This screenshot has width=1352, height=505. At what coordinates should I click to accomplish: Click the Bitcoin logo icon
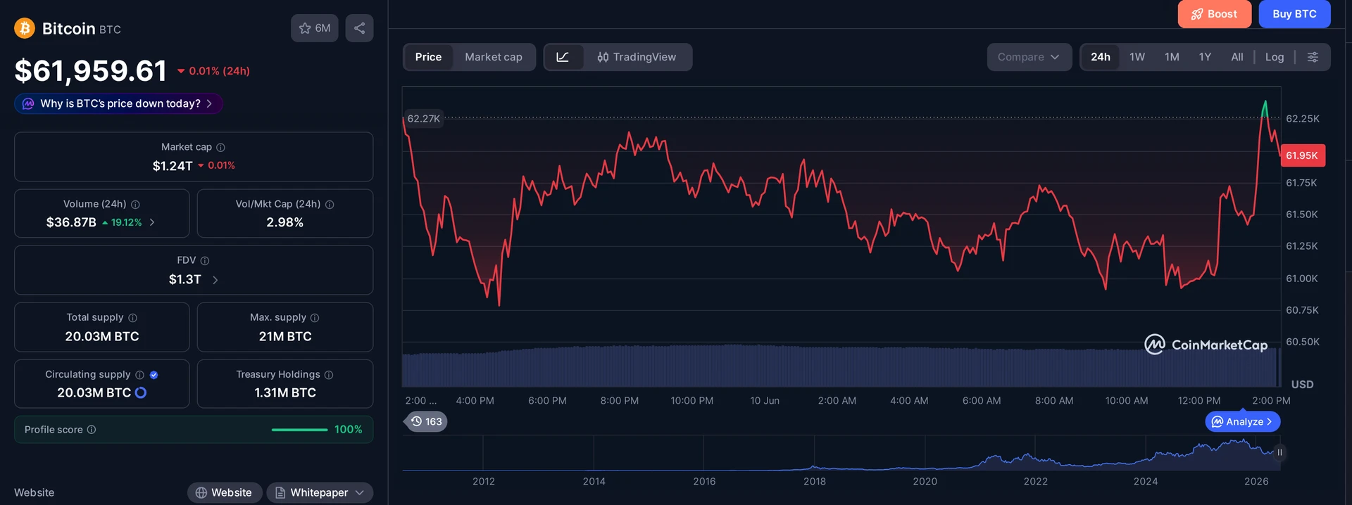(x=25, y=28)
